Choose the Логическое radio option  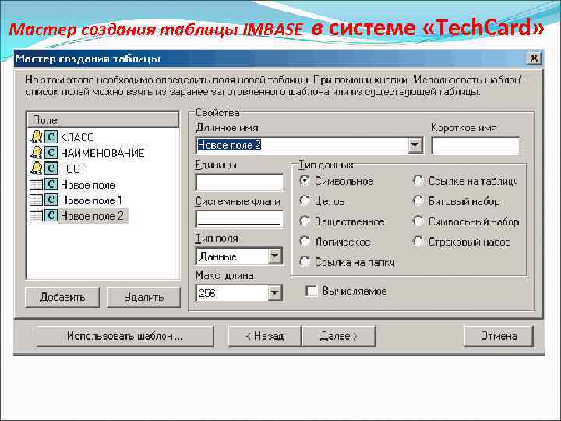point(305,242)
